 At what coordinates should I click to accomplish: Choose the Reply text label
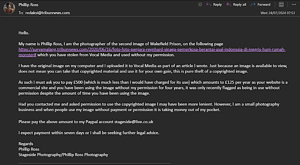point(217,5)
